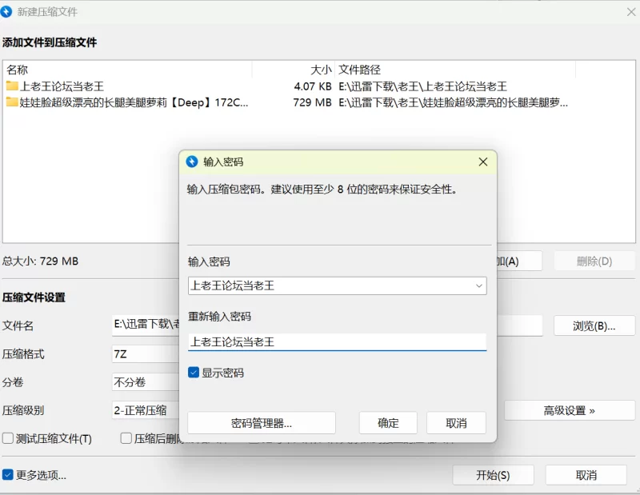Screen dimensions: 640x495
Task: Focus the 重新输入密码 field
Action: (338, 342)
